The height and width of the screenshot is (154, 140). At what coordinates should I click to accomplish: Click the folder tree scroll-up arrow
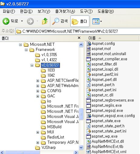(x=81, y=45)
